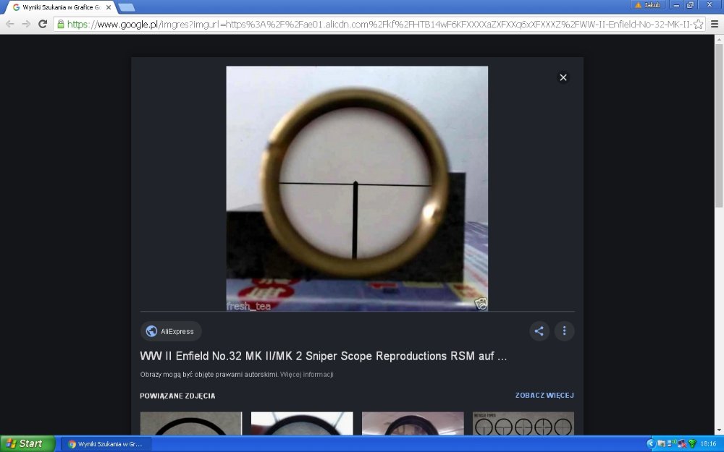Viewport: 724px width, 452px height.
Task: Click the 18:16 clock in the tray
Action: click(708, 444)
